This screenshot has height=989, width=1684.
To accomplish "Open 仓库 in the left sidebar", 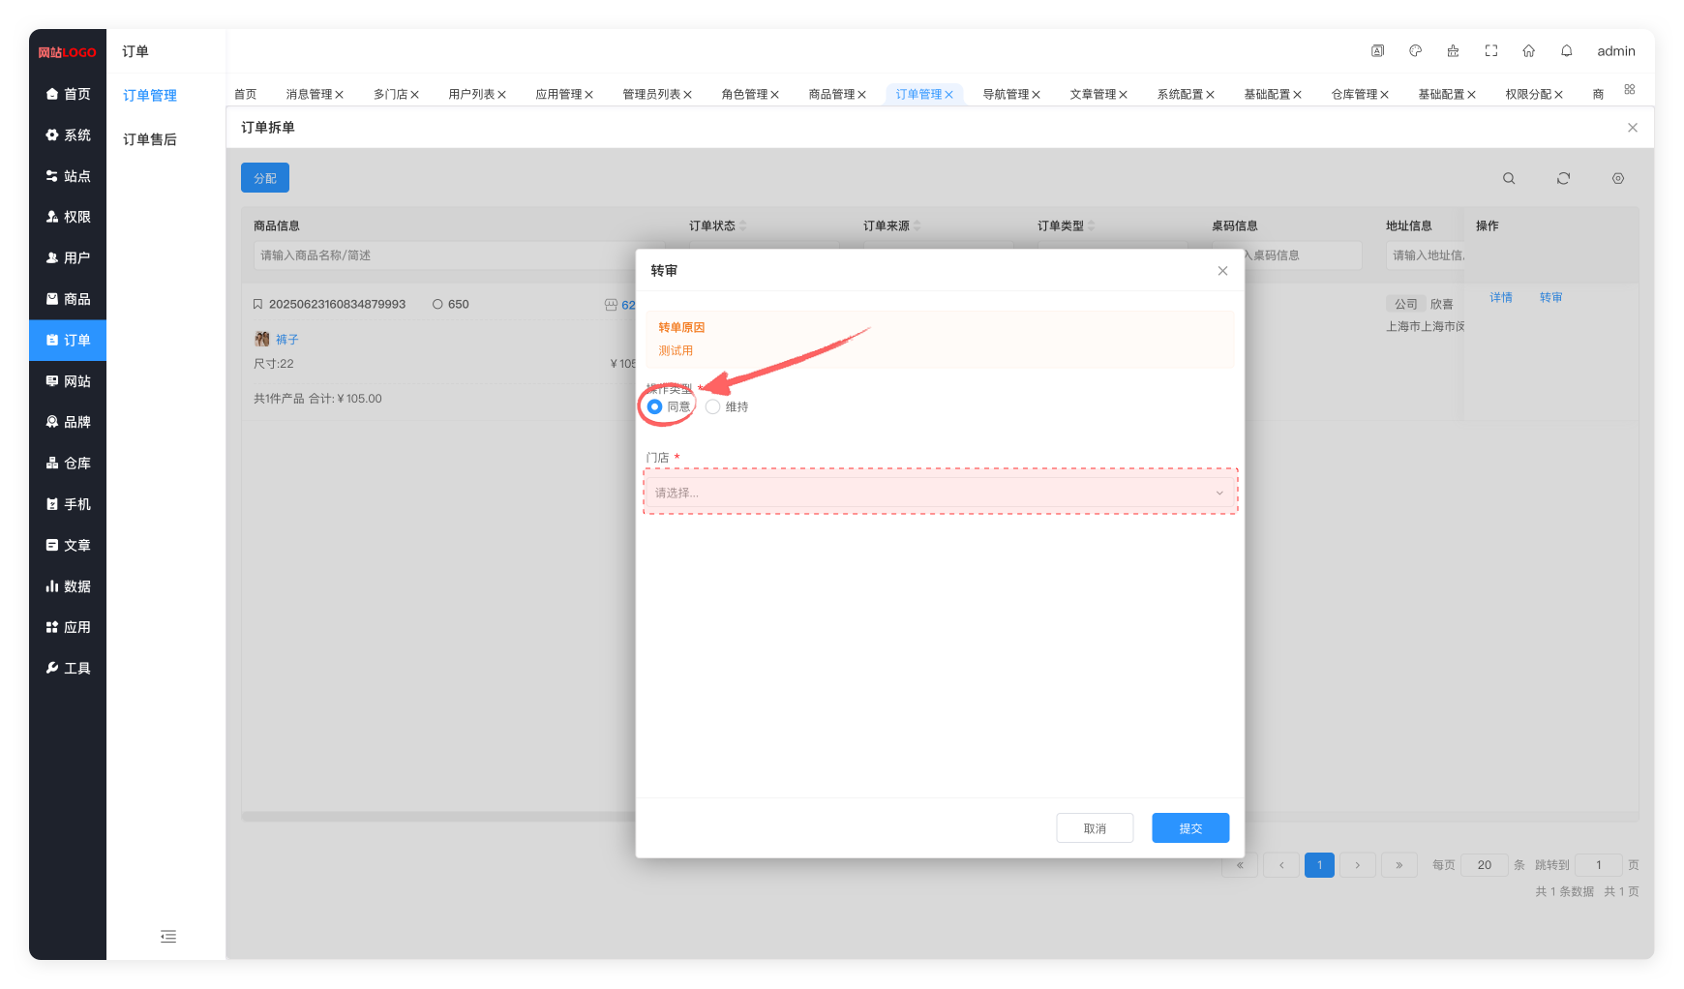I will click(68, 464).
